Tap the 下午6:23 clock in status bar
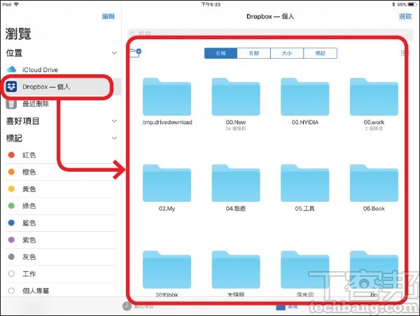 coord(211,4)
